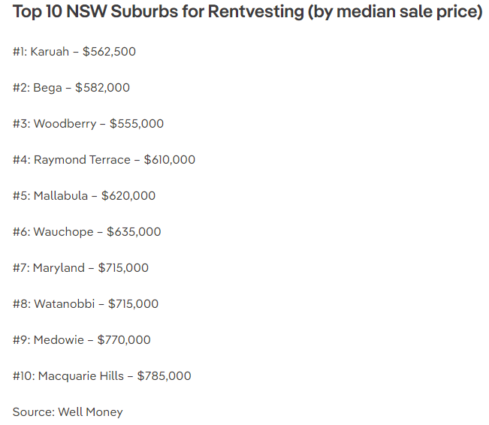Click the Mallabula price $620,000

pos(128,196)
